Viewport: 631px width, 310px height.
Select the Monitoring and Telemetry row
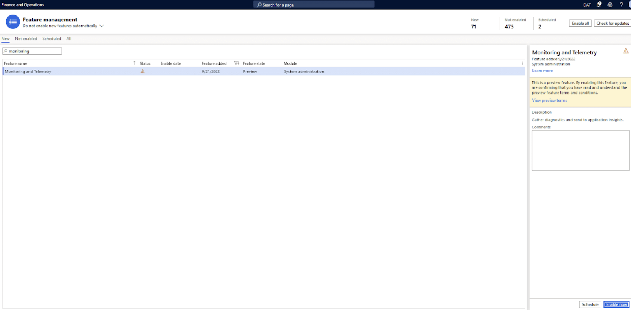(x=264, y=71)
